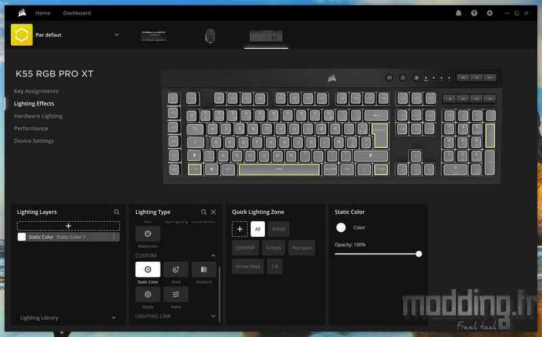Select the spacebar on keyboard image

point(279,170)
